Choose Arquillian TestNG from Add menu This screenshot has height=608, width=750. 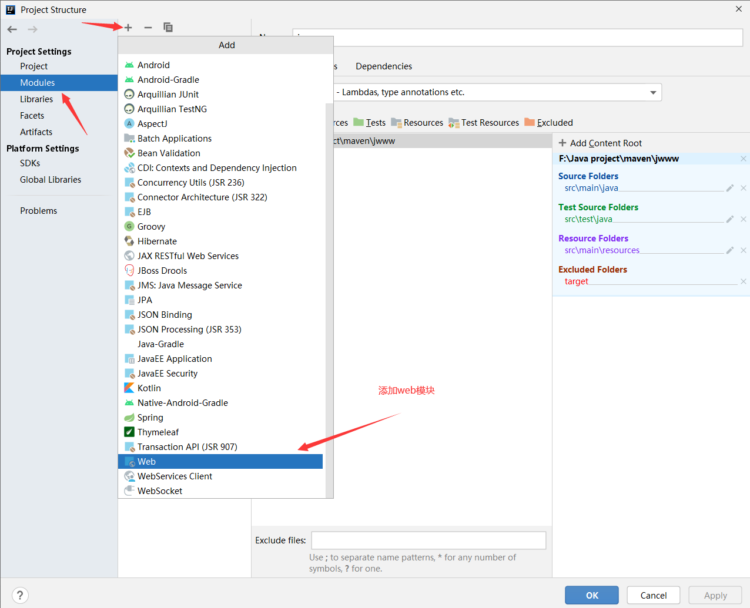coord(220,109)
